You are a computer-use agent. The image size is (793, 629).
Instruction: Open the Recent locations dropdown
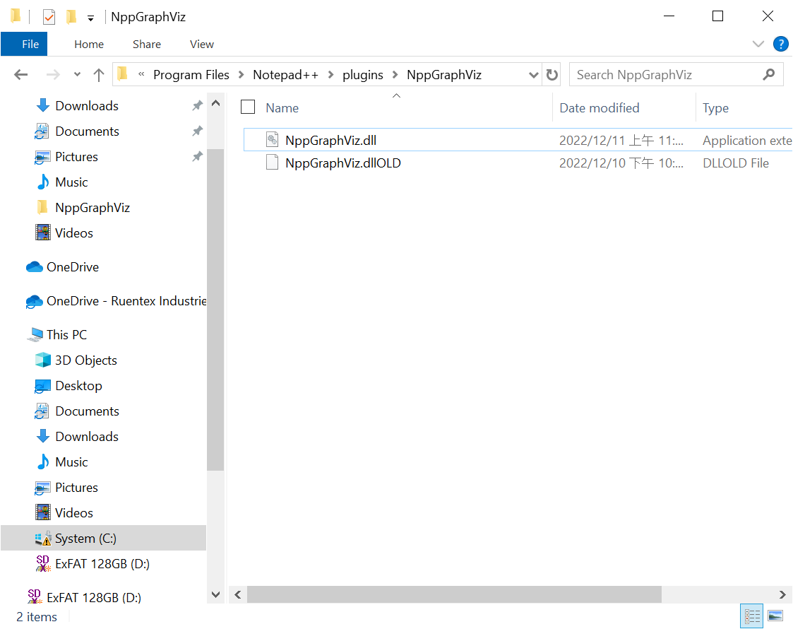(x=77, y=74)
